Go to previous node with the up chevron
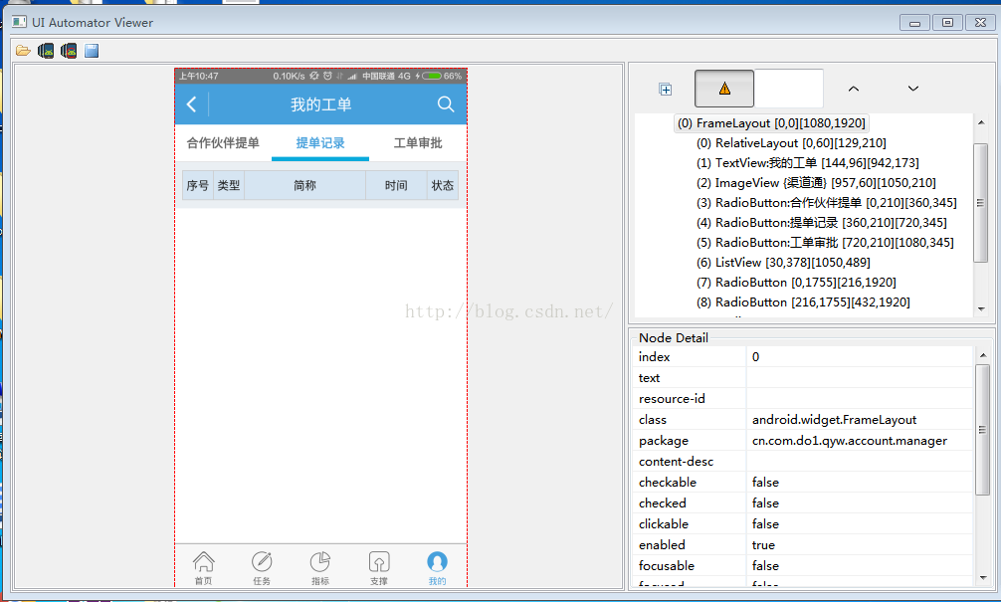 pyautogui.click(x=854, y=89)
